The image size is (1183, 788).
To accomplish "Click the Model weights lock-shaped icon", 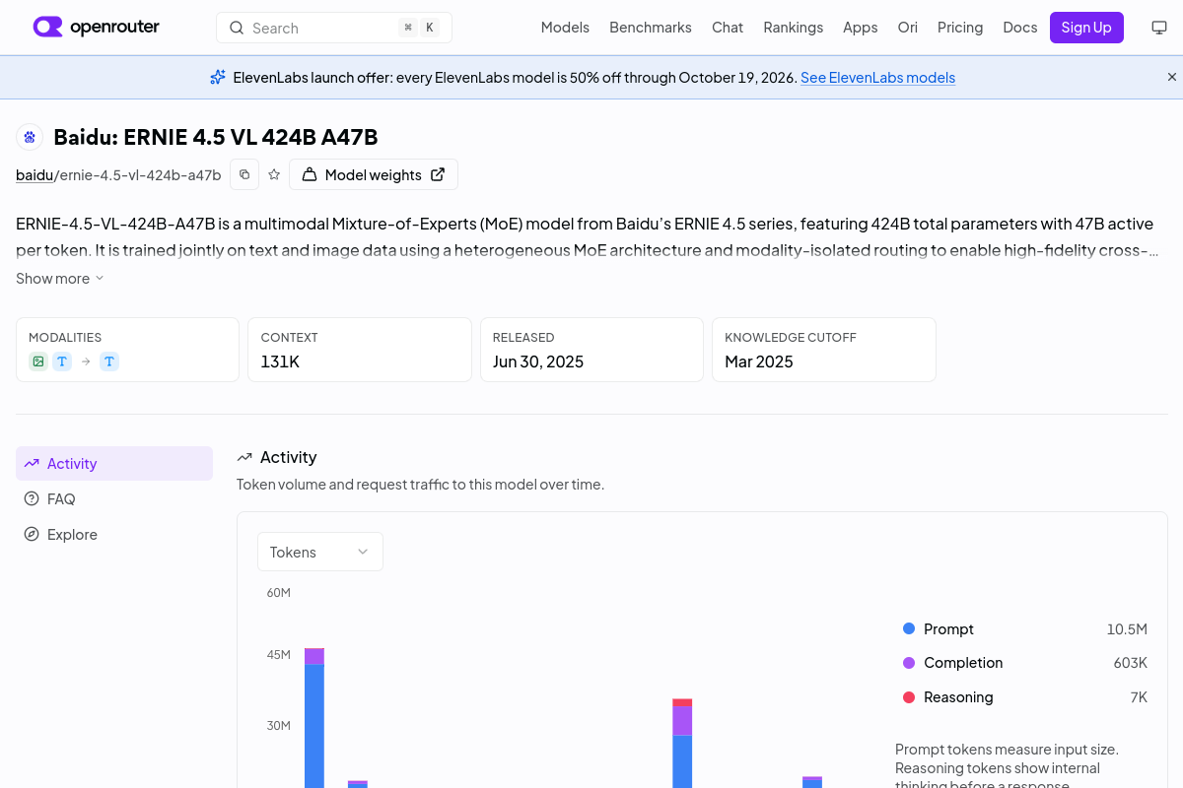I will (x=310, y=174).
